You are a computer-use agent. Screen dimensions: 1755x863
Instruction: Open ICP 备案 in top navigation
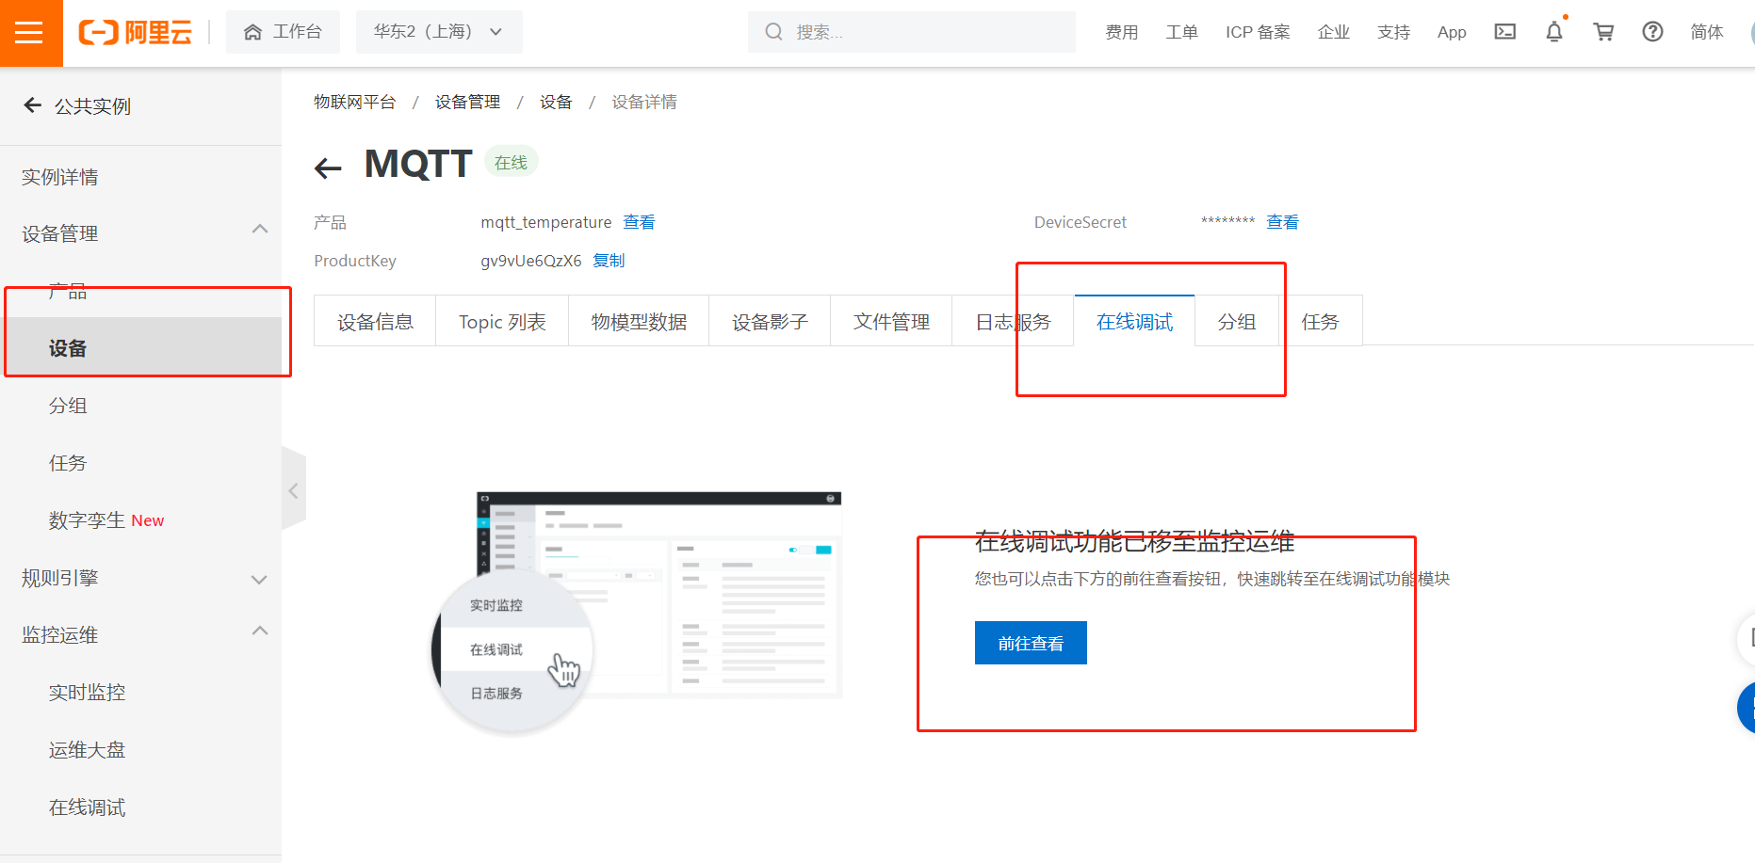tap(1258, 32)
